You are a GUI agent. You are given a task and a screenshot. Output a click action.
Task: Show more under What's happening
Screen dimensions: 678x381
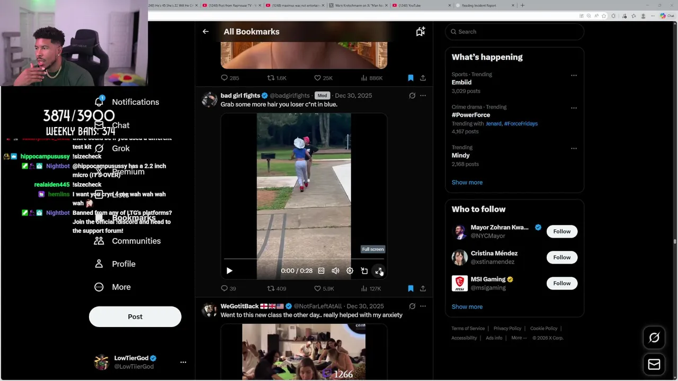467,183
